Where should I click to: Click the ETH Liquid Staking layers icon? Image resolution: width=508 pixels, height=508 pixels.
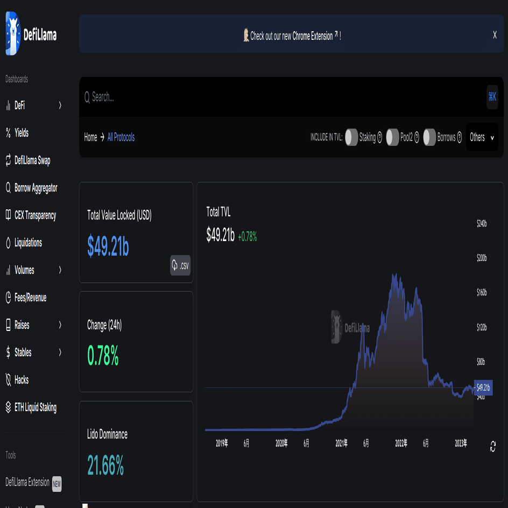8,407
